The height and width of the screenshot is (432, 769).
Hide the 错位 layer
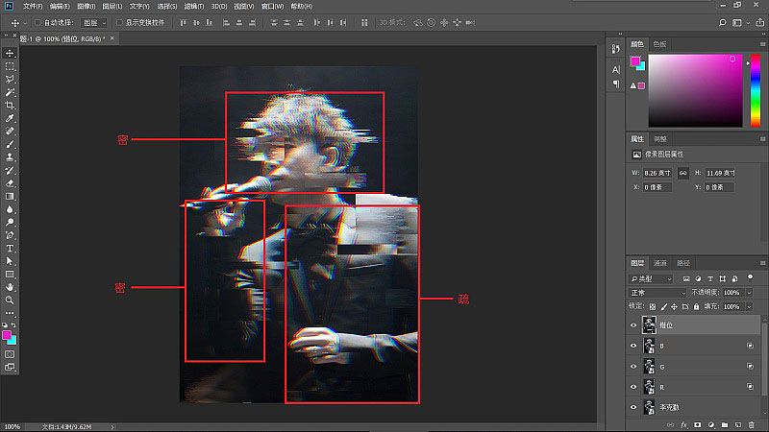point(633,325)
